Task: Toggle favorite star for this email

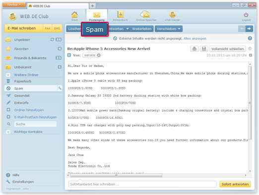Action: tap(250, 49)
